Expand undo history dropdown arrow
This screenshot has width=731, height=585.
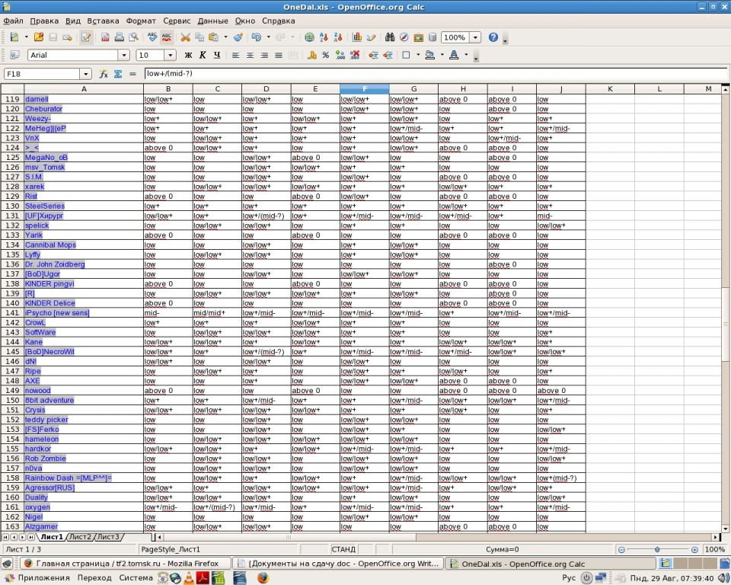click(x=268, y=37)
